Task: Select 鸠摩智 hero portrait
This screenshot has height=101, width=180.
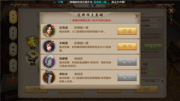Action: (49, 62)
